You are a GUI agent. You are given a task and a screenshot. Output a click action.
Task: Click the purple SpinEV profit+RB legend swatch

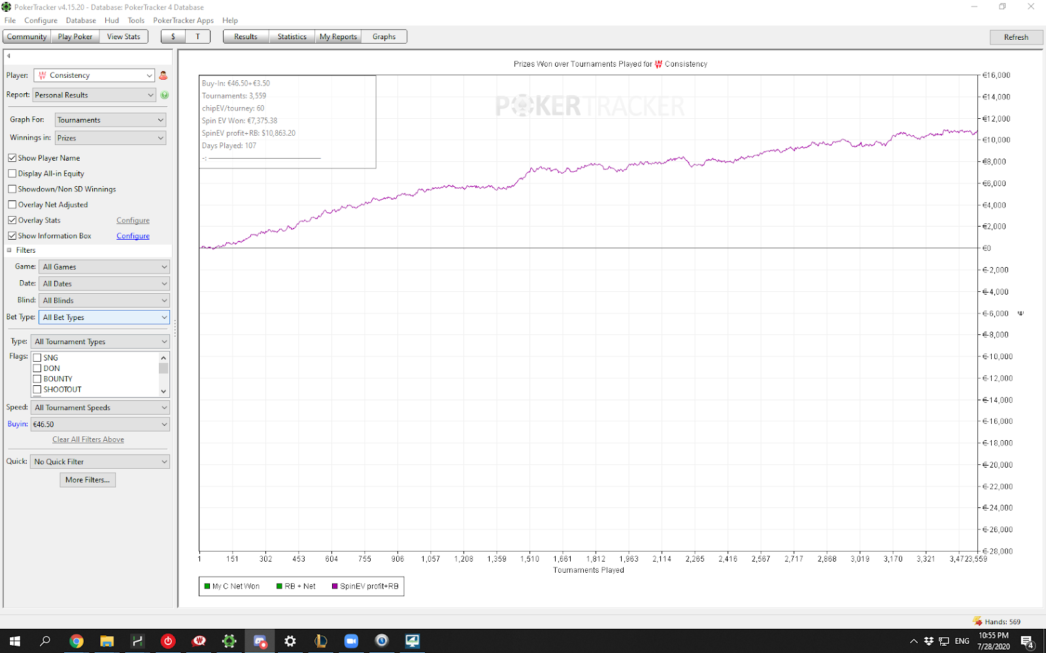(335, 586)
